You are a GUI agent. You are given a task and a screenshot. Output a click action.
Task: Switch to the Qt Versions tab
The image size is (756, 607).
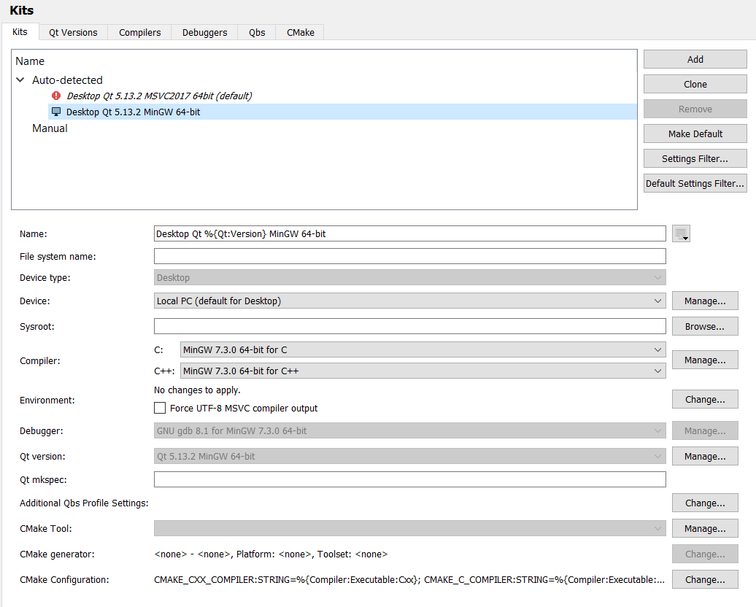pyautogui.click(x=73, y=32)
